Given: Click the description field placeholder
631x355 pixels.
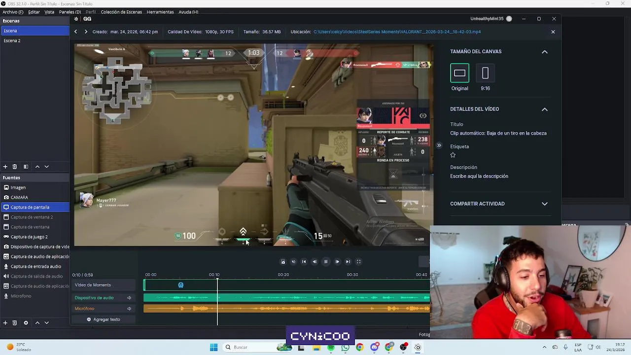Looking at the screenshot, I should click(479, 176).
